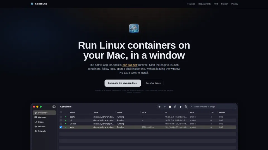Click the highlighted container code link
The height and width of the screenshot is (150, 268).
pos(130,65)
